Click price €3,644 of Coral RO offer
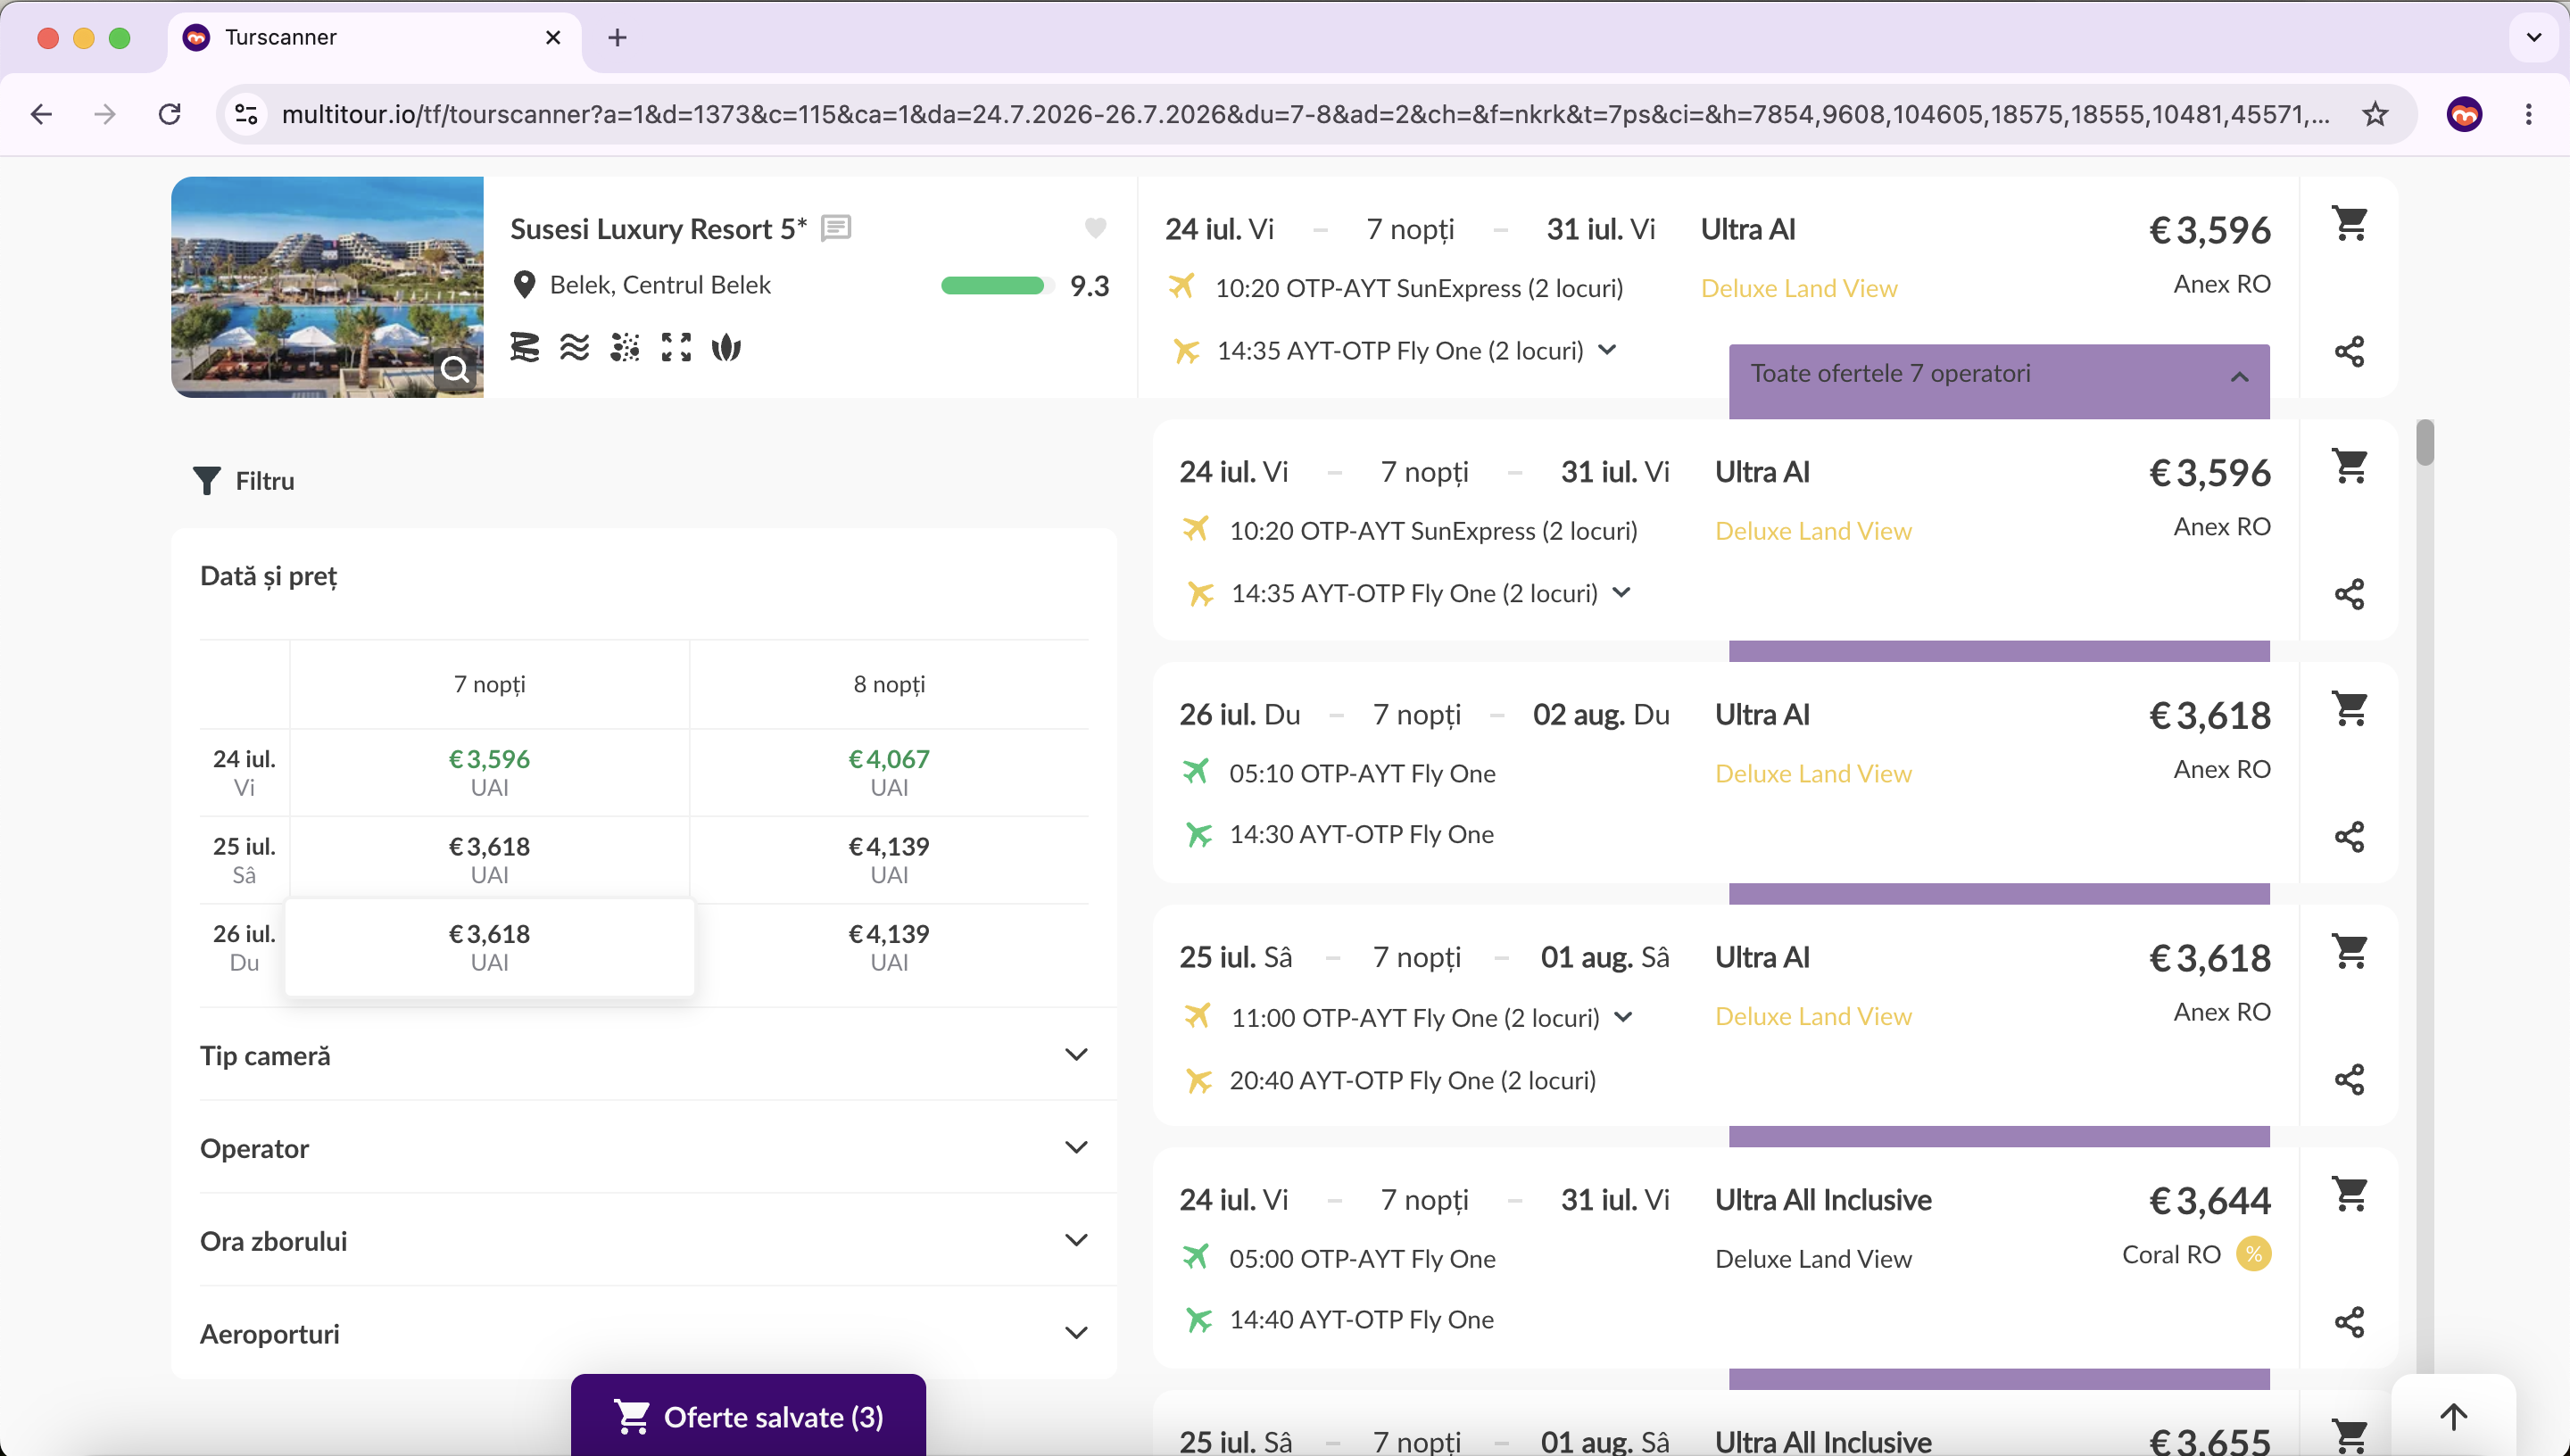Screen dimensions: 2570x1456 tap(2210, 1200)
